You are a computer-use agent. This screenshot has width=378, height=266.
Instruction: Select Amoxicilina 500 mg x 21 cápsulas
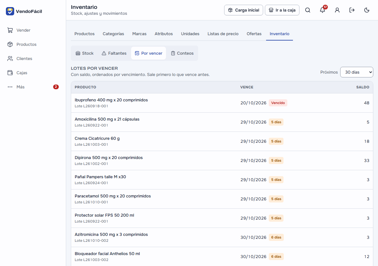pyautogui.click(x=107, y=119)
